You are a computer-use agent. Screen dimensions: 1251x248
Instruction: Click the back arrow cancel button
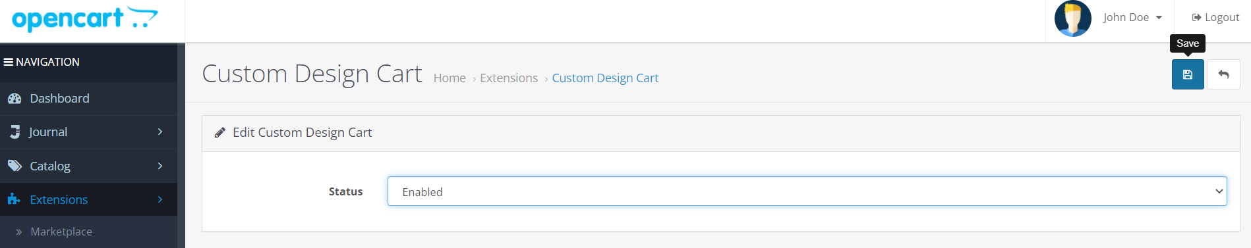tap(1223, 74)
